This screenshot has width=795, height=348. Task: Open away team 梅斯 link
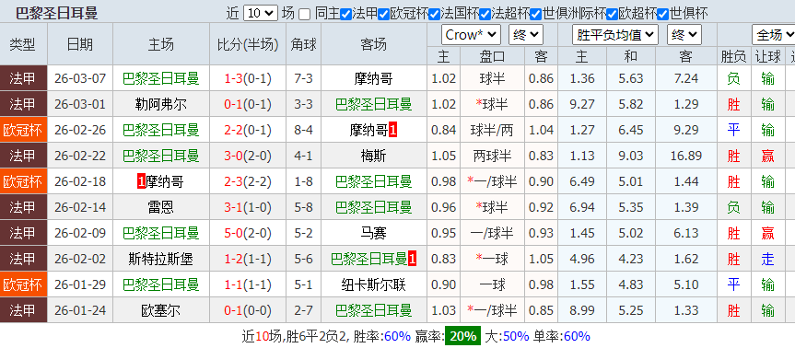tap(374, 156)
